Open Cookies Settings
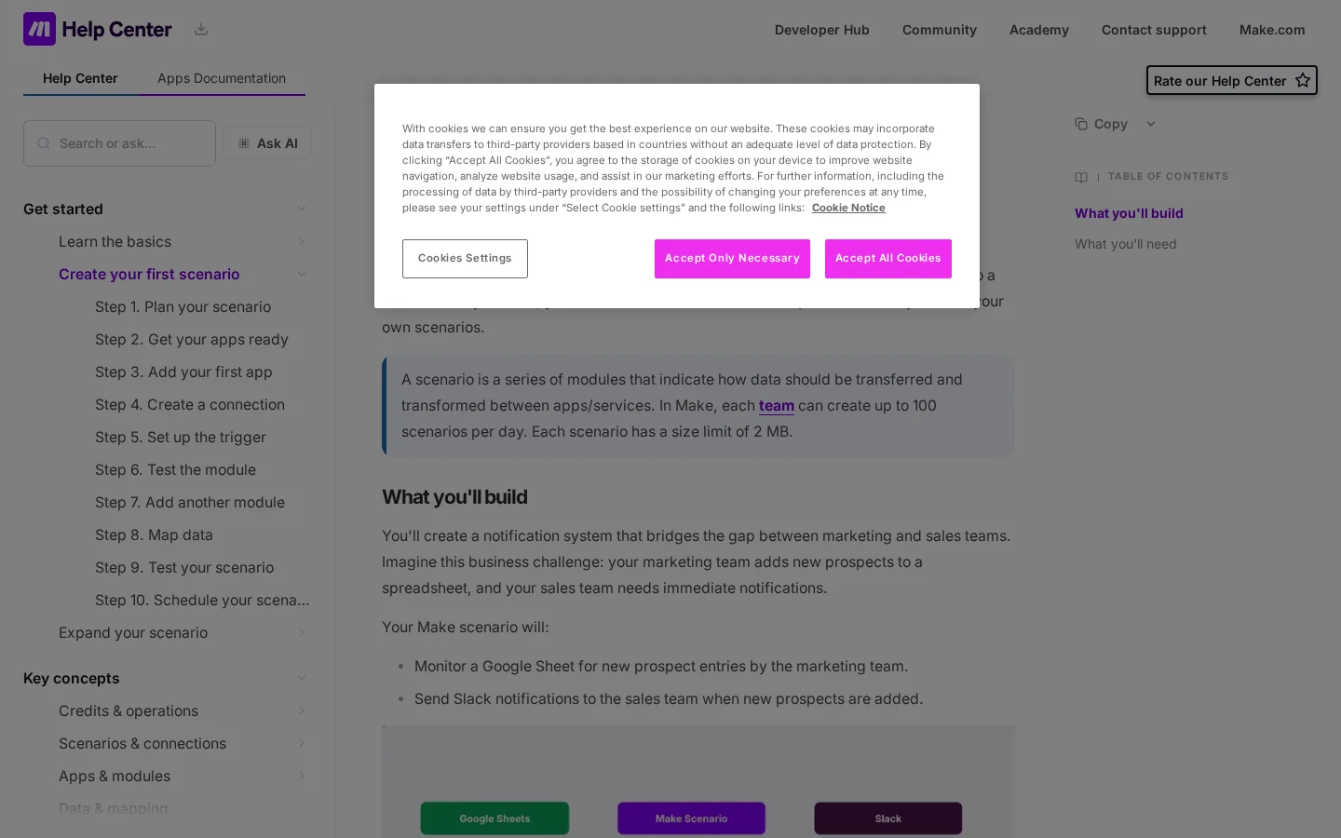 465,259
